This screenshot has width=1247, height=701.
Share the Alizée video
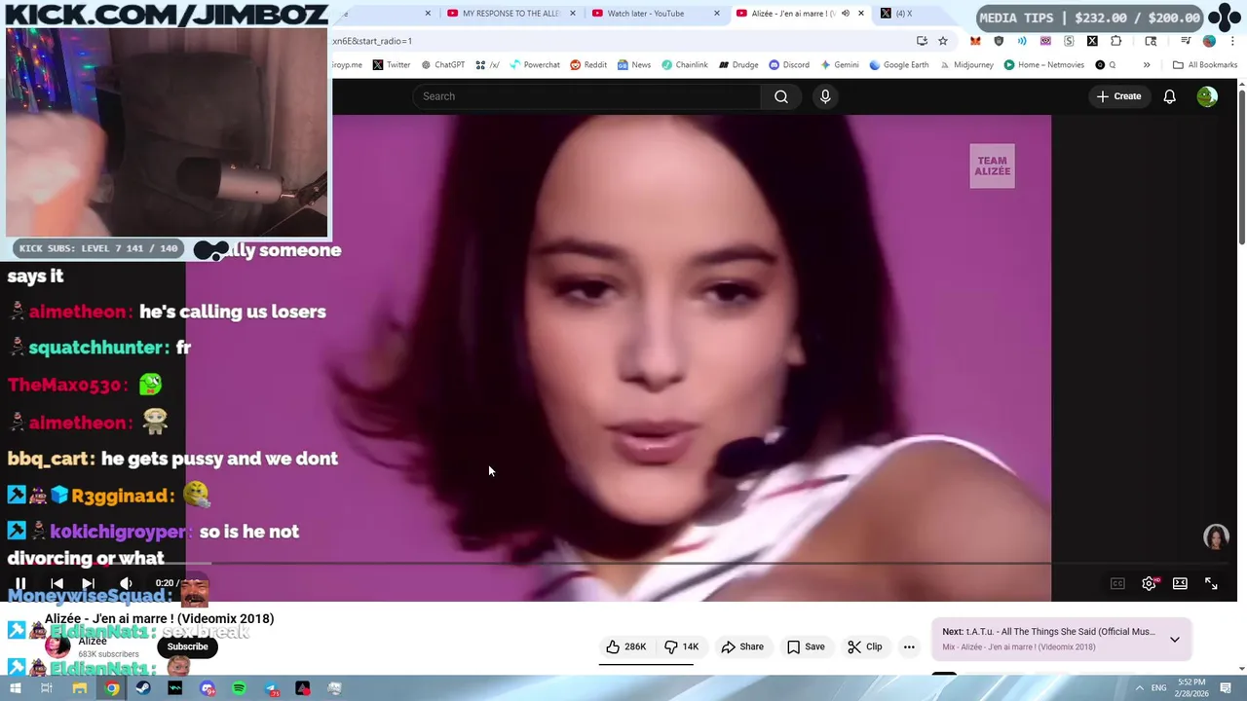click(x=741, y=646)
